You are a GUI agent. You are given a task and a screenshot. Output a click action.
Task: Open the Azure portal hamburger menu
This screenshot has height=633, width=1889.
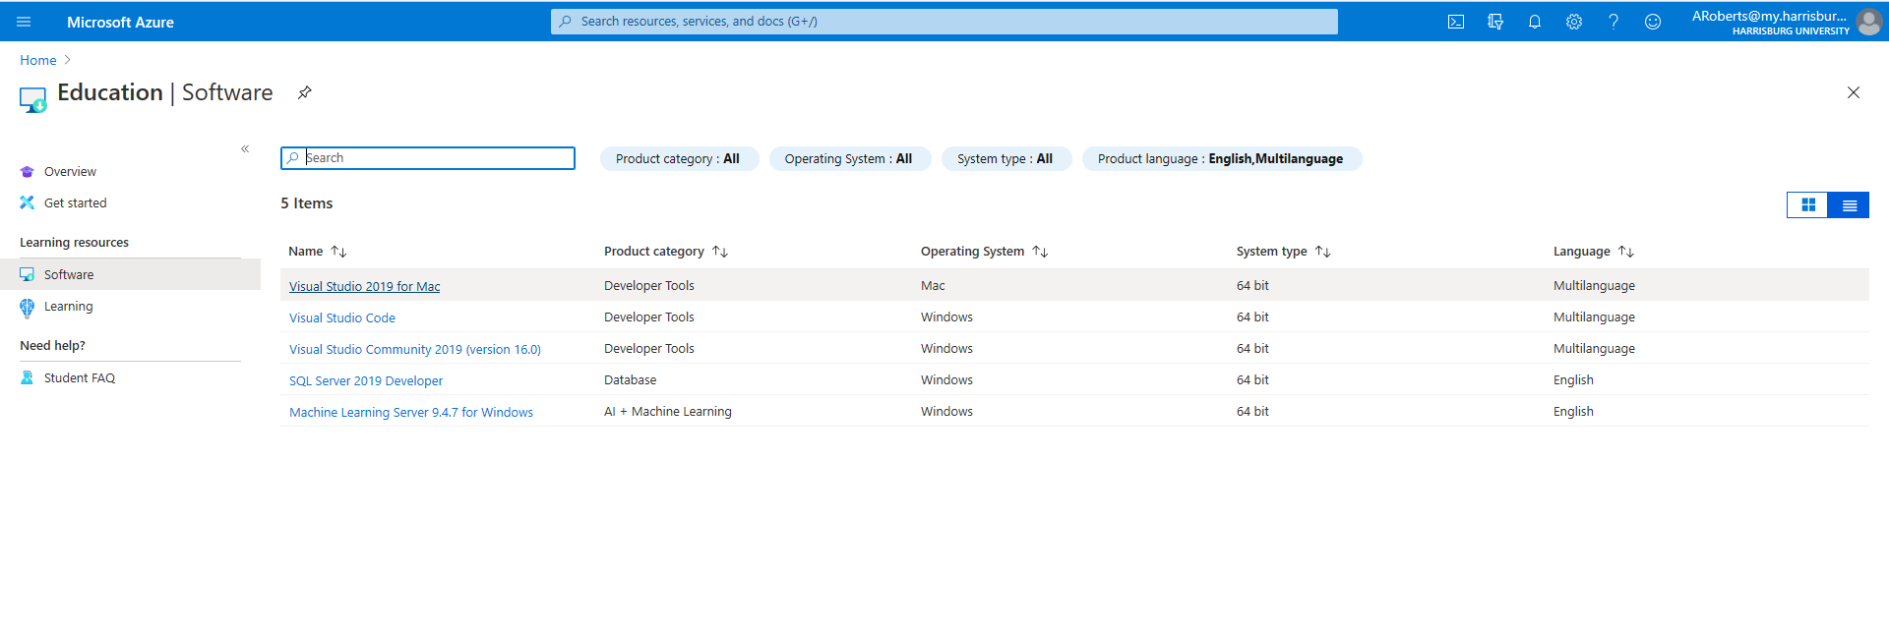click(x=24, y=22)
